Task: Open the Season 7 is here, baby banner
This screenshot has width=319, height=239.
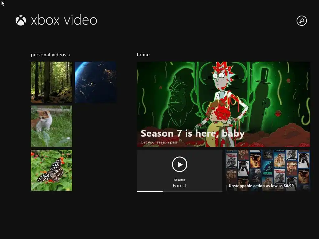Action: click(223, 104)
